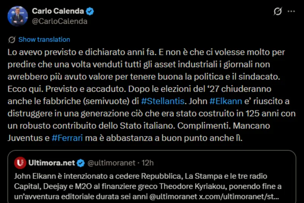Click the verified badge beside Carlo Calenda
The height and width of the screenshot is (203, 304).
coord(90,11)
